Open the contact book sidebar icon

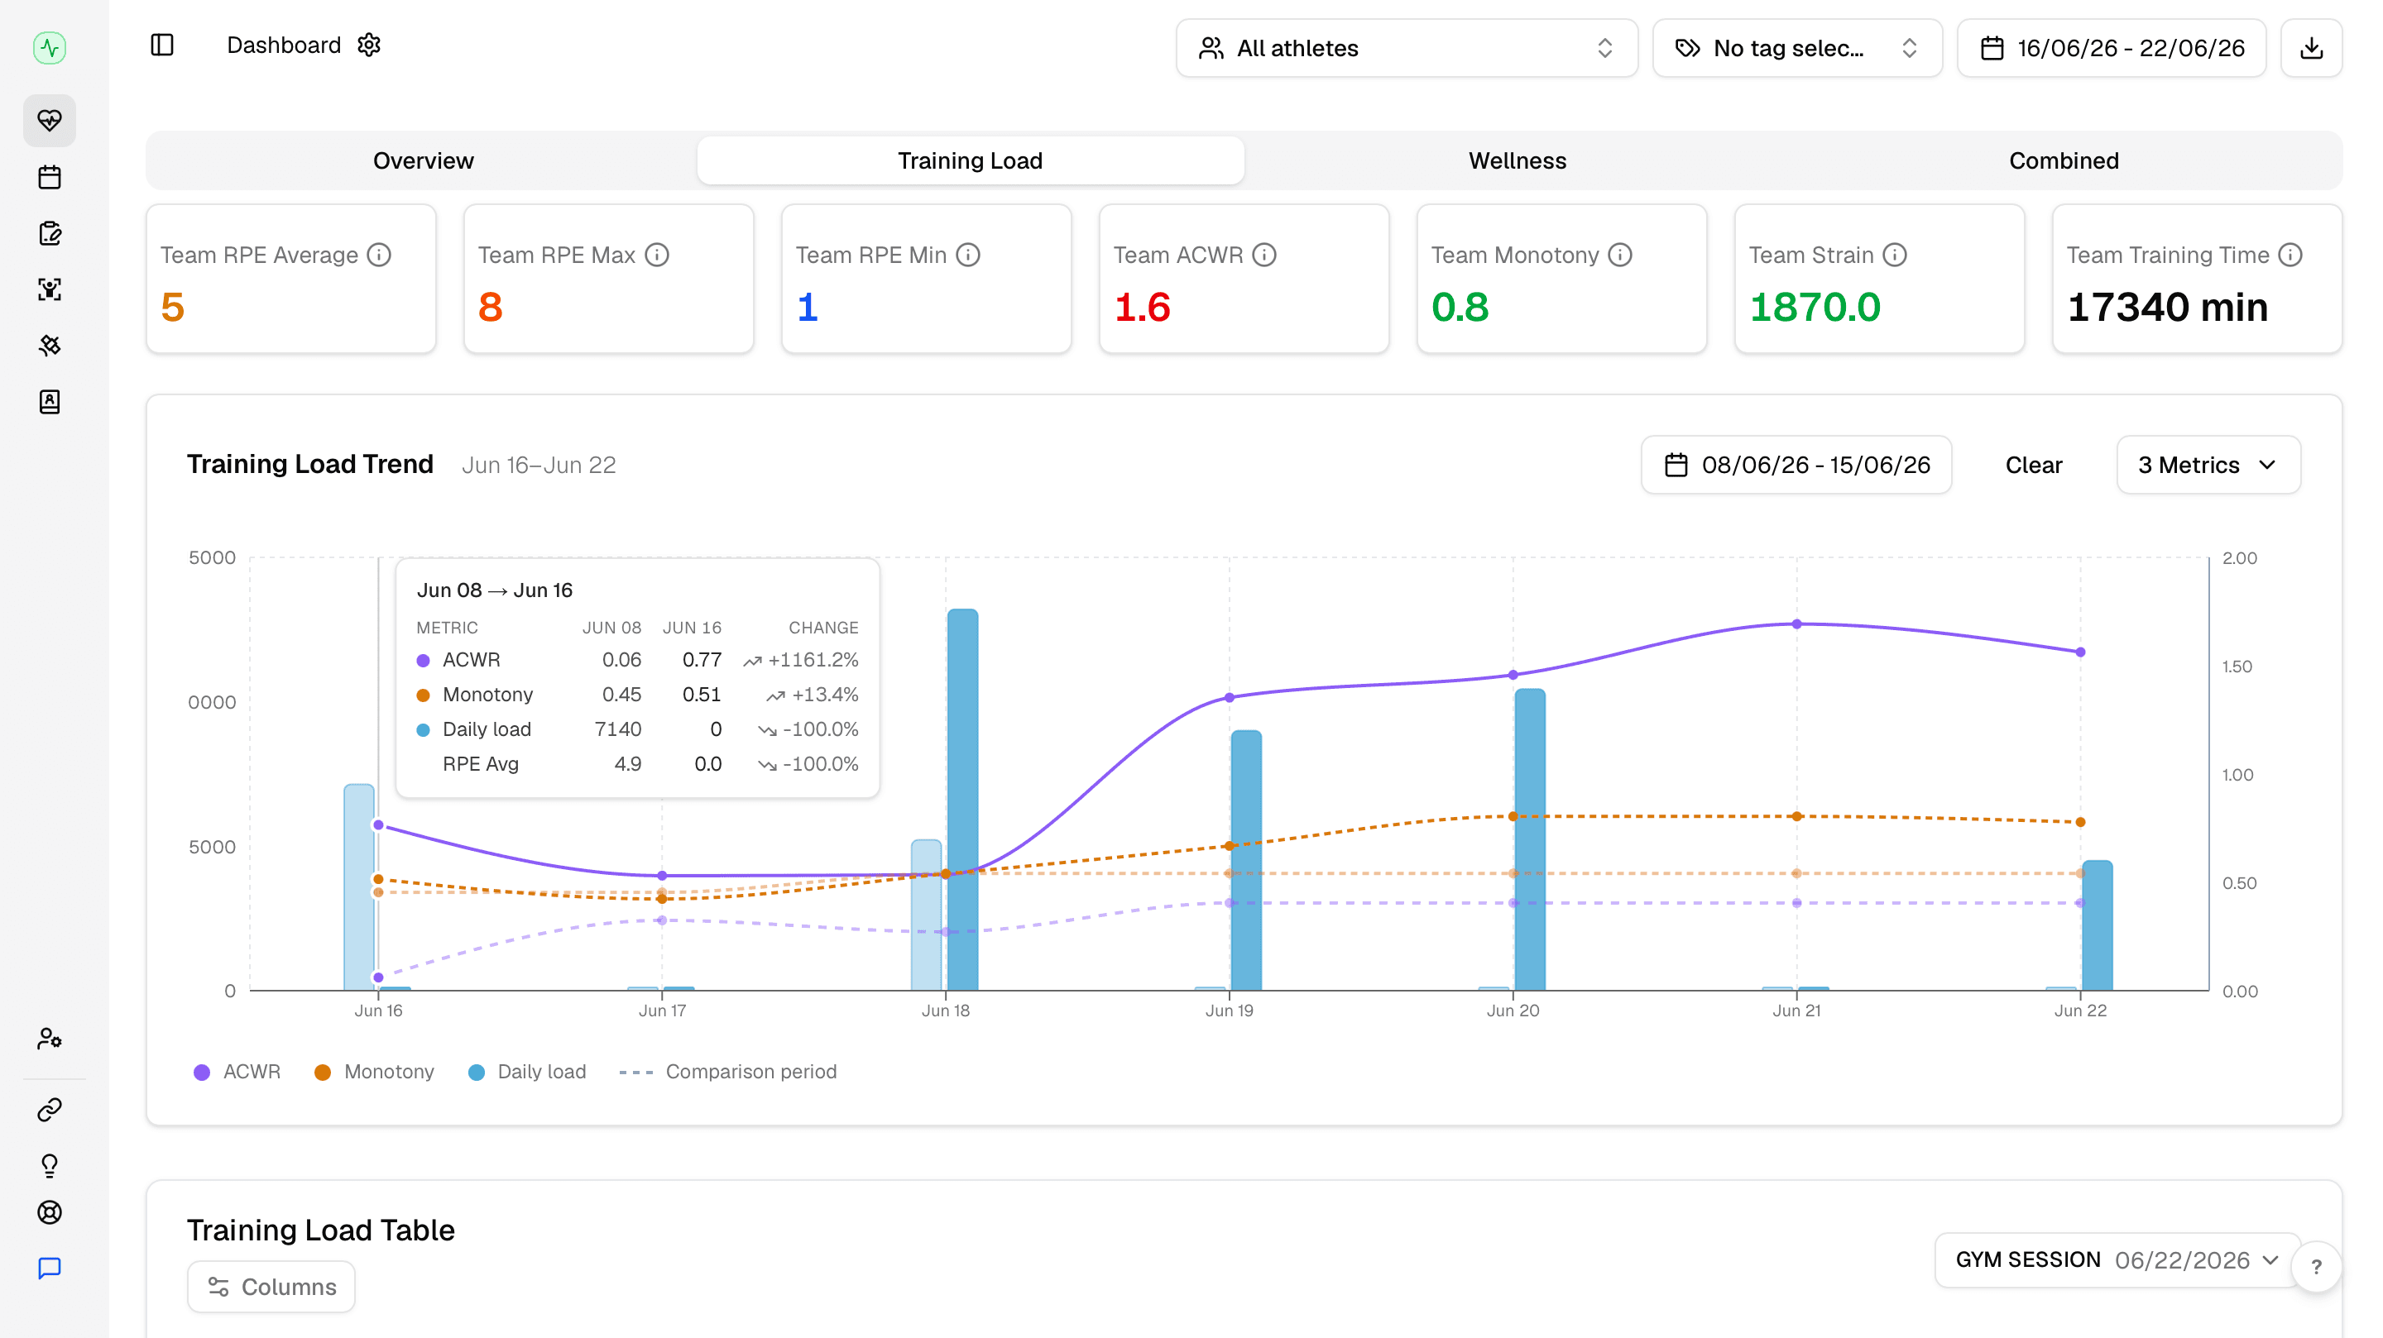(x=49, y=401)
